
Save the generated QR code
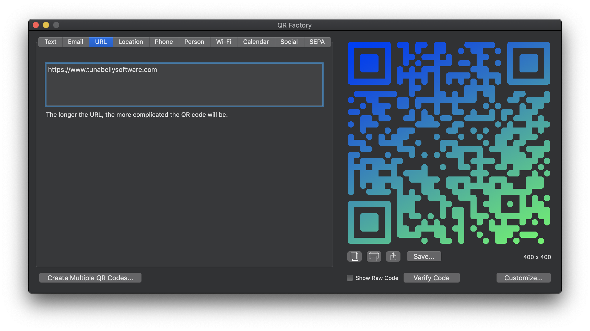[x=423, y=256]
